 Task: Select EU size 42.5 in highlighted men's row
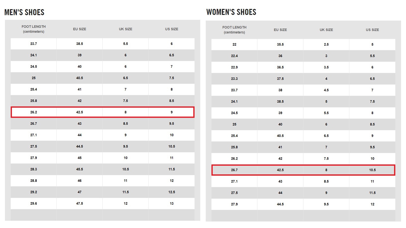pos(79,112)
